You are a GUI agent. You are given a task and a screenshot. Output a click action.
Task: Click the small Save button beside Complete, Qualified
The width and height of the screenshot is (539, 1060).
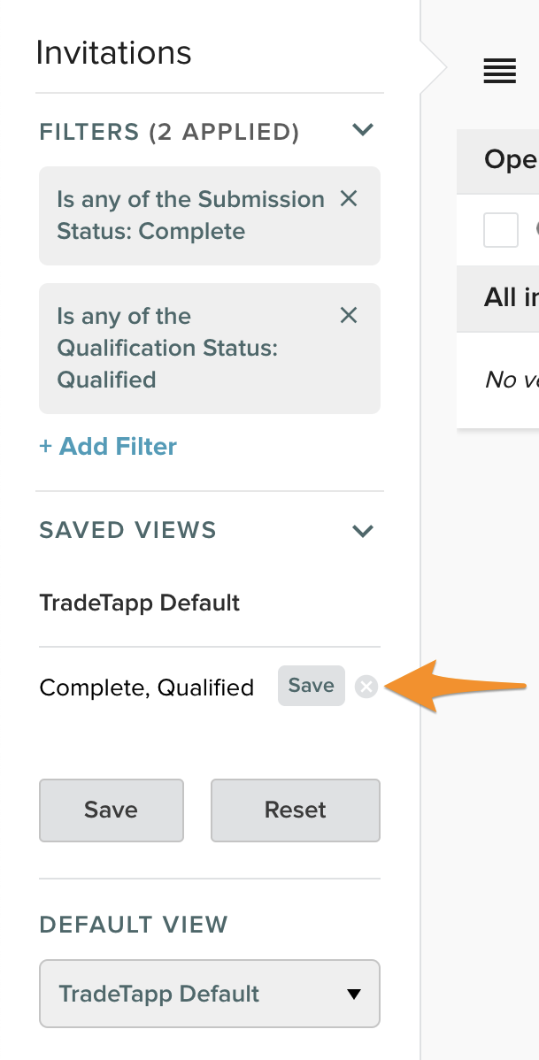(311, 686)
